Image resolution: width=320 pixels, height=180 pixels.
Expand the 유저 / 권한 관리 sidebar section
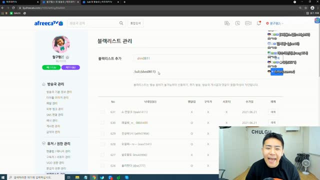pyautogui.click(x=58, y=143)
